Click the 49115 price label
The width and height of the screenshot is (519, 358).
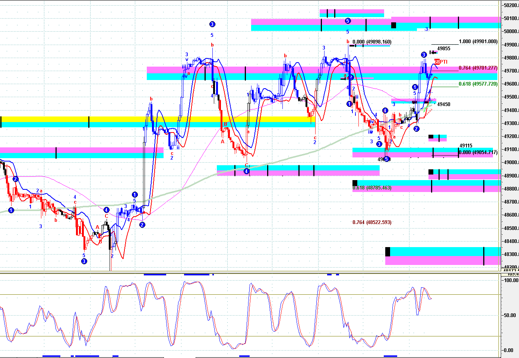click(466, 146)
